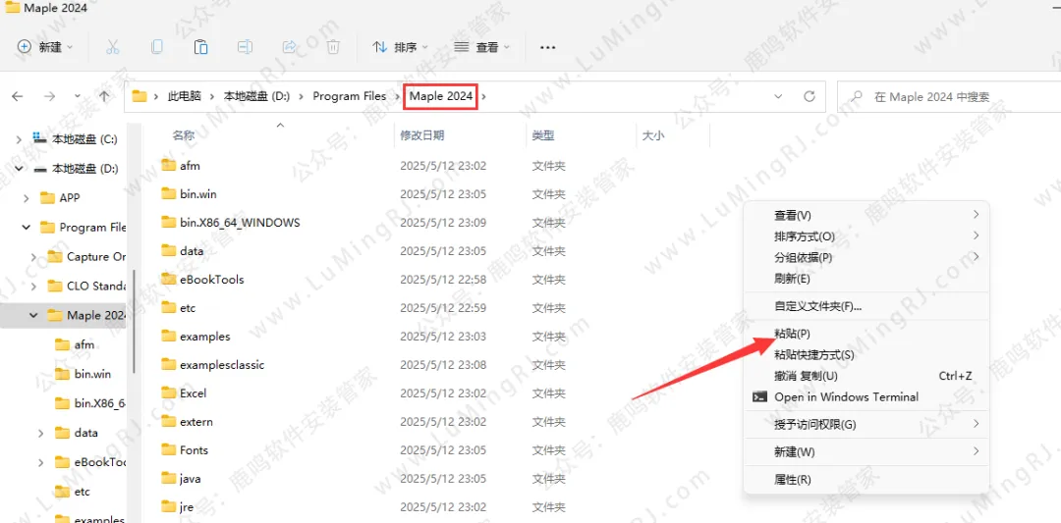1061x523 pixels.
Task: Click the Delete trash icon in toolbar
Action: (333, 47)
